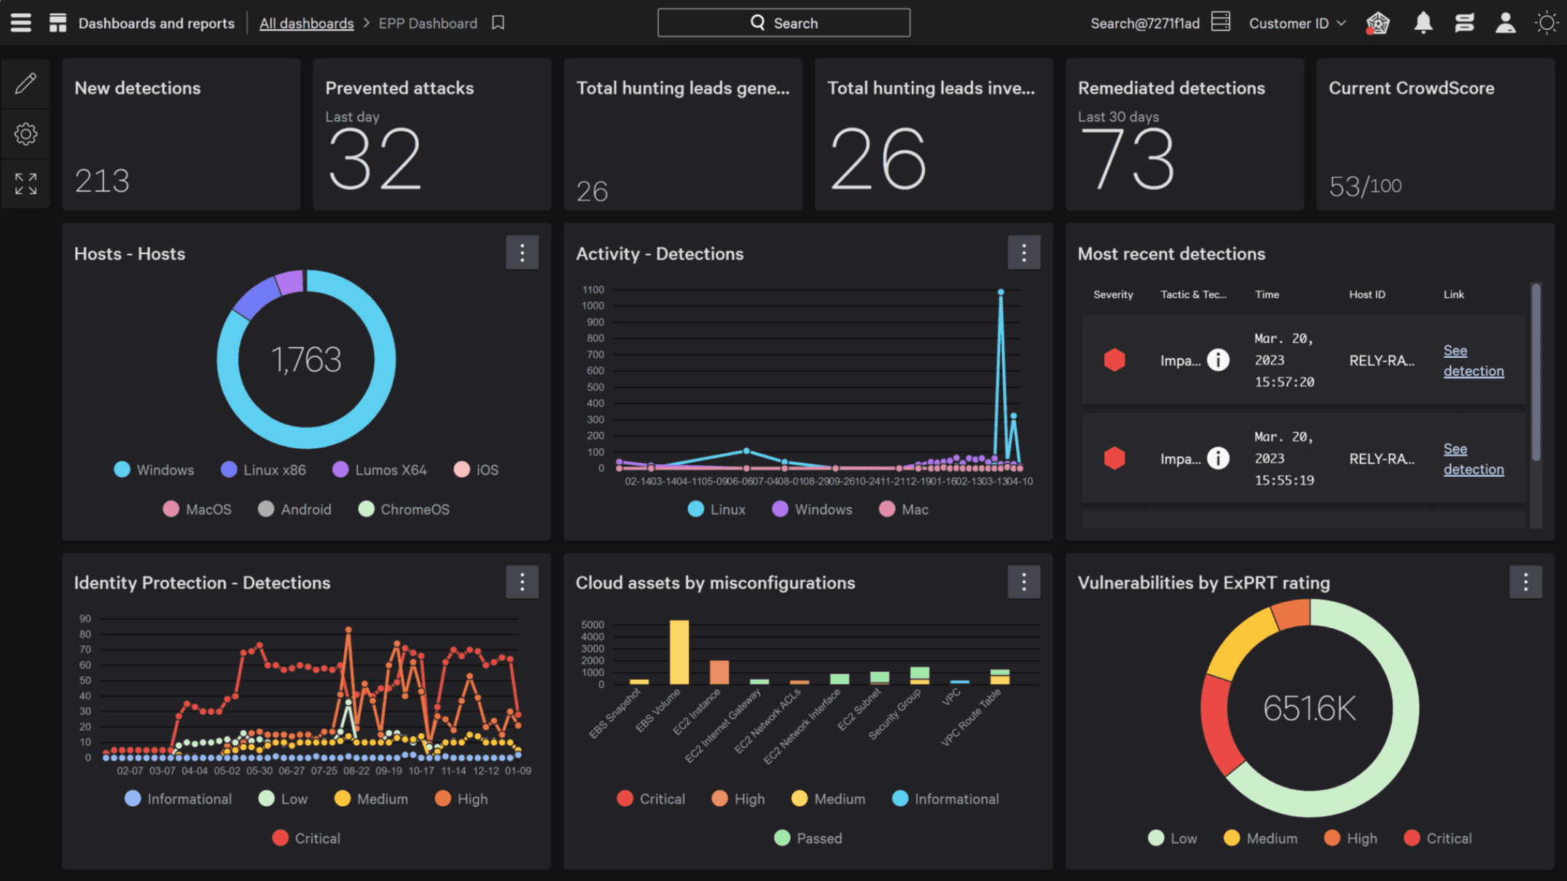Toggle Windows legend in Hosts chart
This screenshot has height=881, width=1567.
[x=154, y=470]
